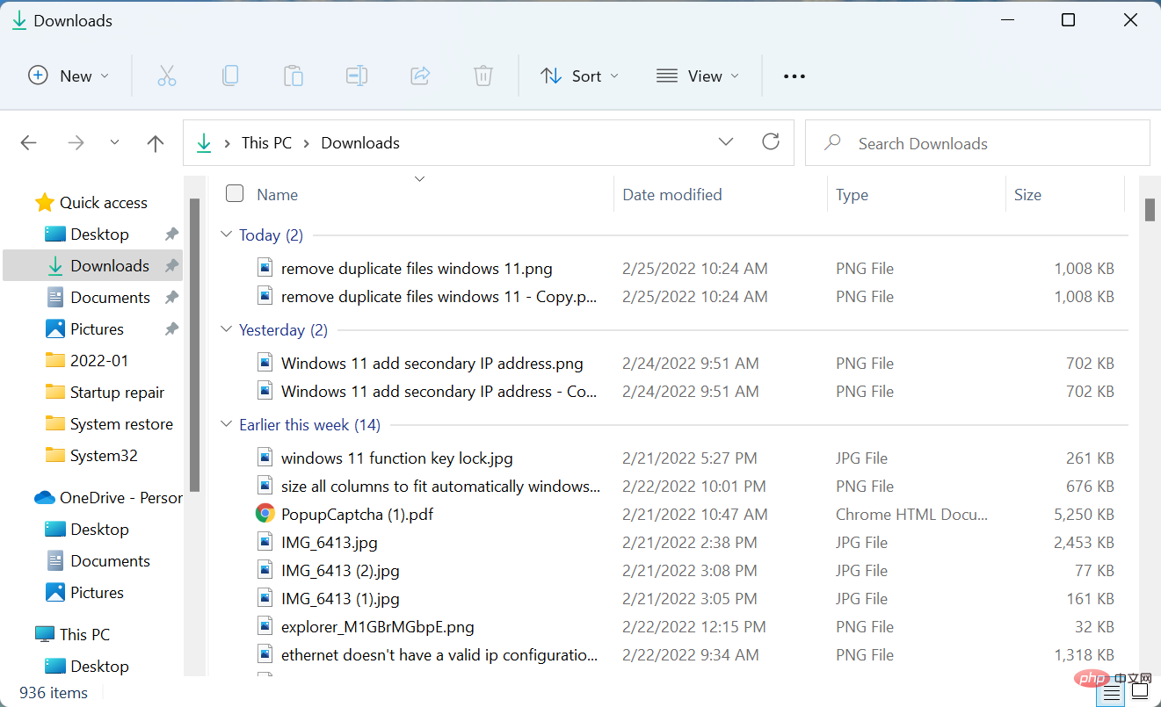This screenshot has width=1161, height=707.
Task: Go forward with the right arrow
Action: point(76,143)
